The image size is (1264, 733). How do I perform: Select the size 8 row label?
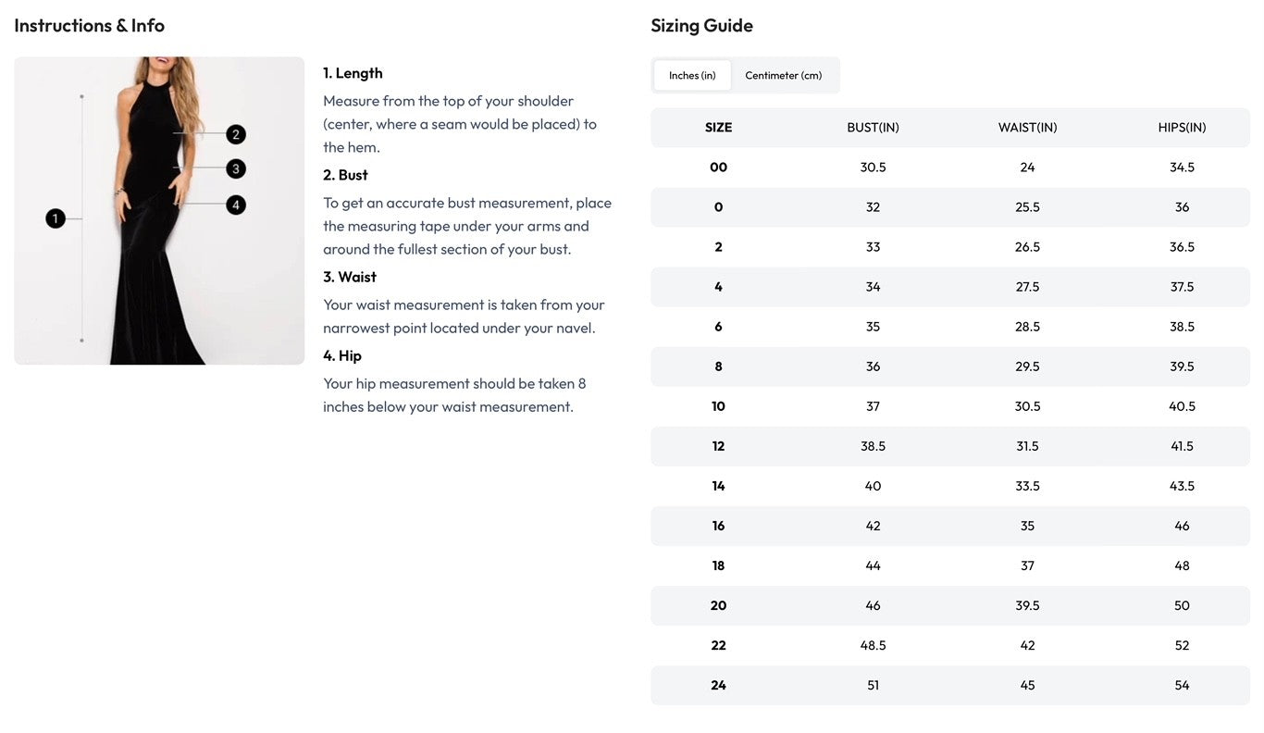click(718, 366)
